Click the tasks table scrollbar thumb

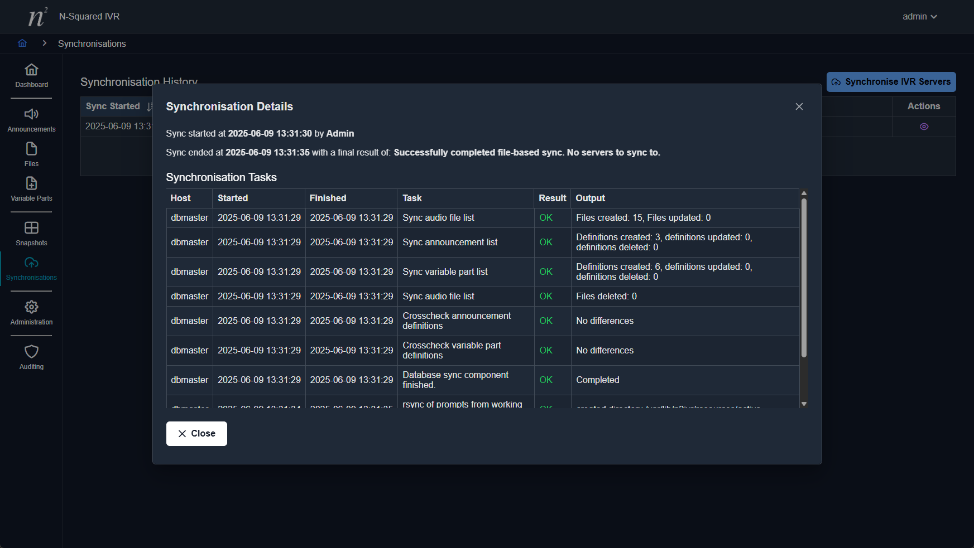(804, 278)
